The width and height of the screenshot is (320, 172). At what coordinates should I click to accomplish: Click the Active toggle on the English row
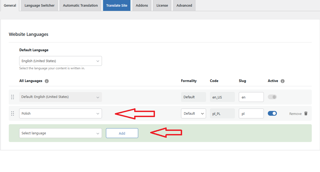pyautogui.click(x=272, y=97)
